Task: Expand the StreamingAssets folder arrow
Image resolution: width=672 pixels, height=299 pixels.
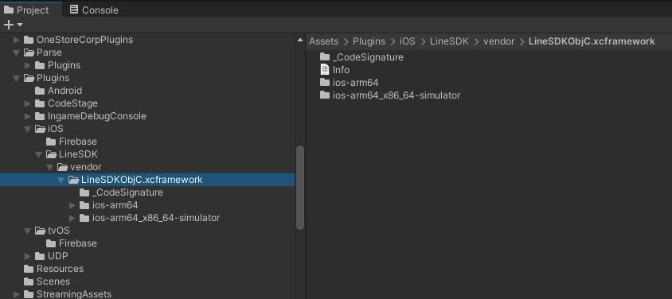Action: click(17, 294)
